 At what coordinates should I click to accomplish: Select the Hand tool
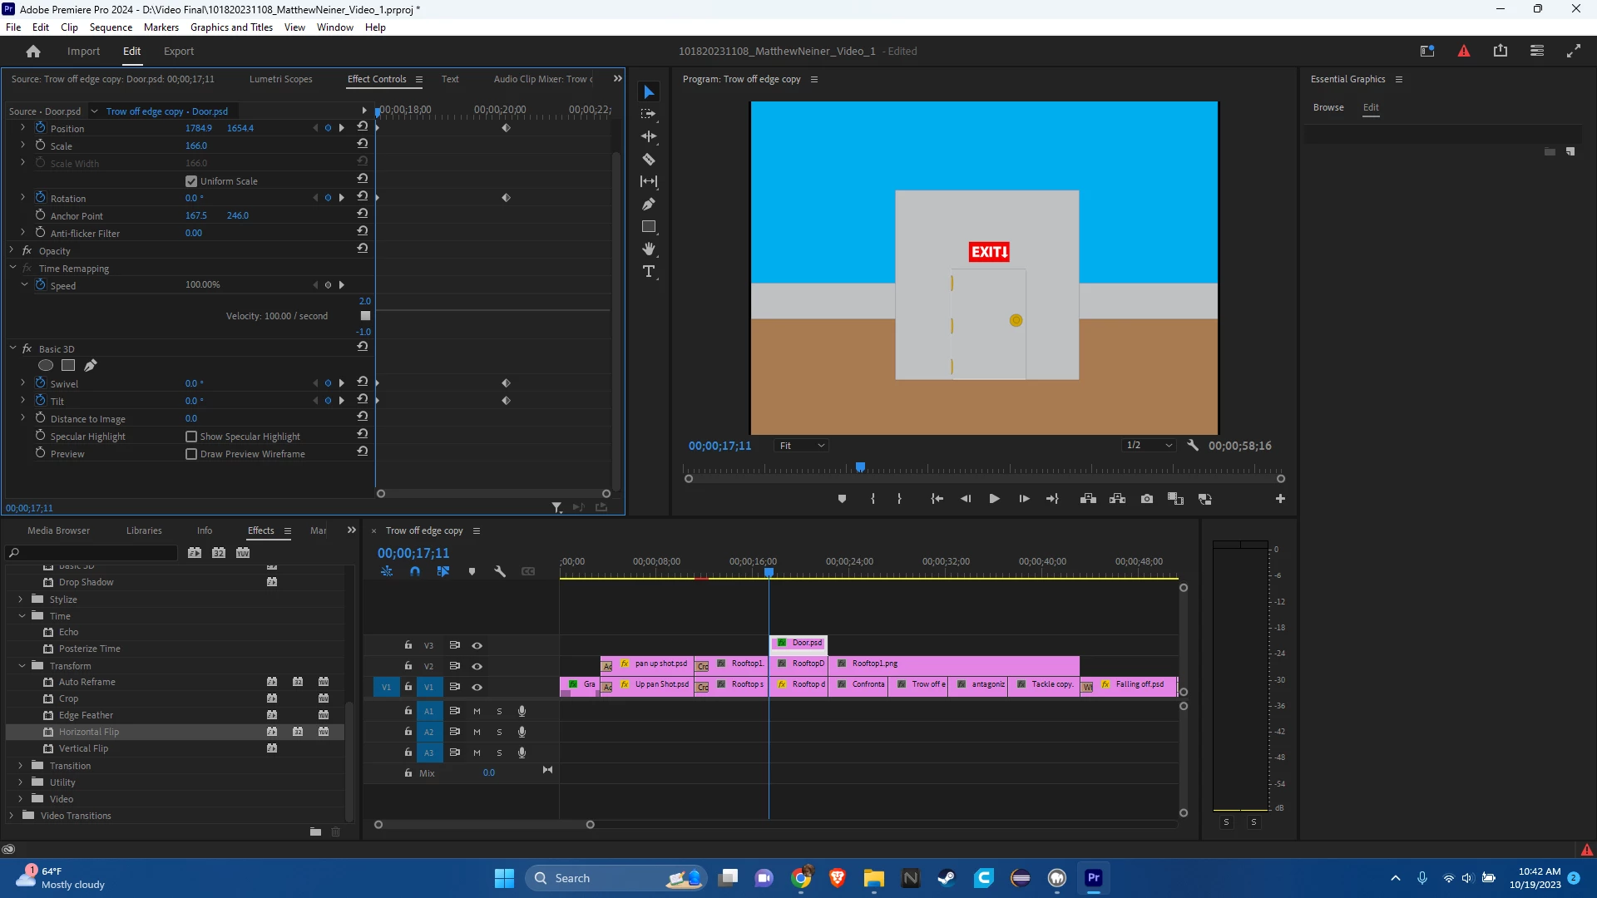(x=649, y=249)
